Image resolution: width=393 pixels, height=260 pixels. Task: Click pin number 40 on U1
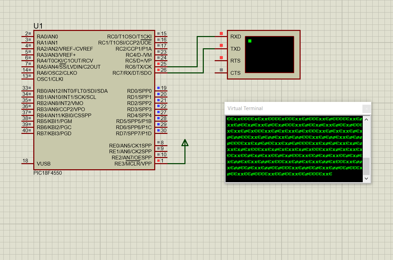[x=25, y=131]
